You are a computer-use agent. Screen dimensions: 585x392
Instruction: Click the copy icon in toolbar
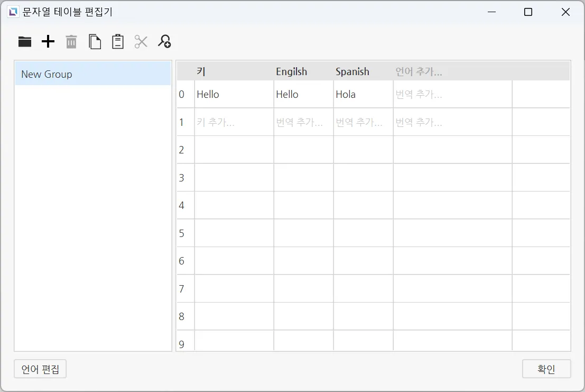(x=95, y=42)
